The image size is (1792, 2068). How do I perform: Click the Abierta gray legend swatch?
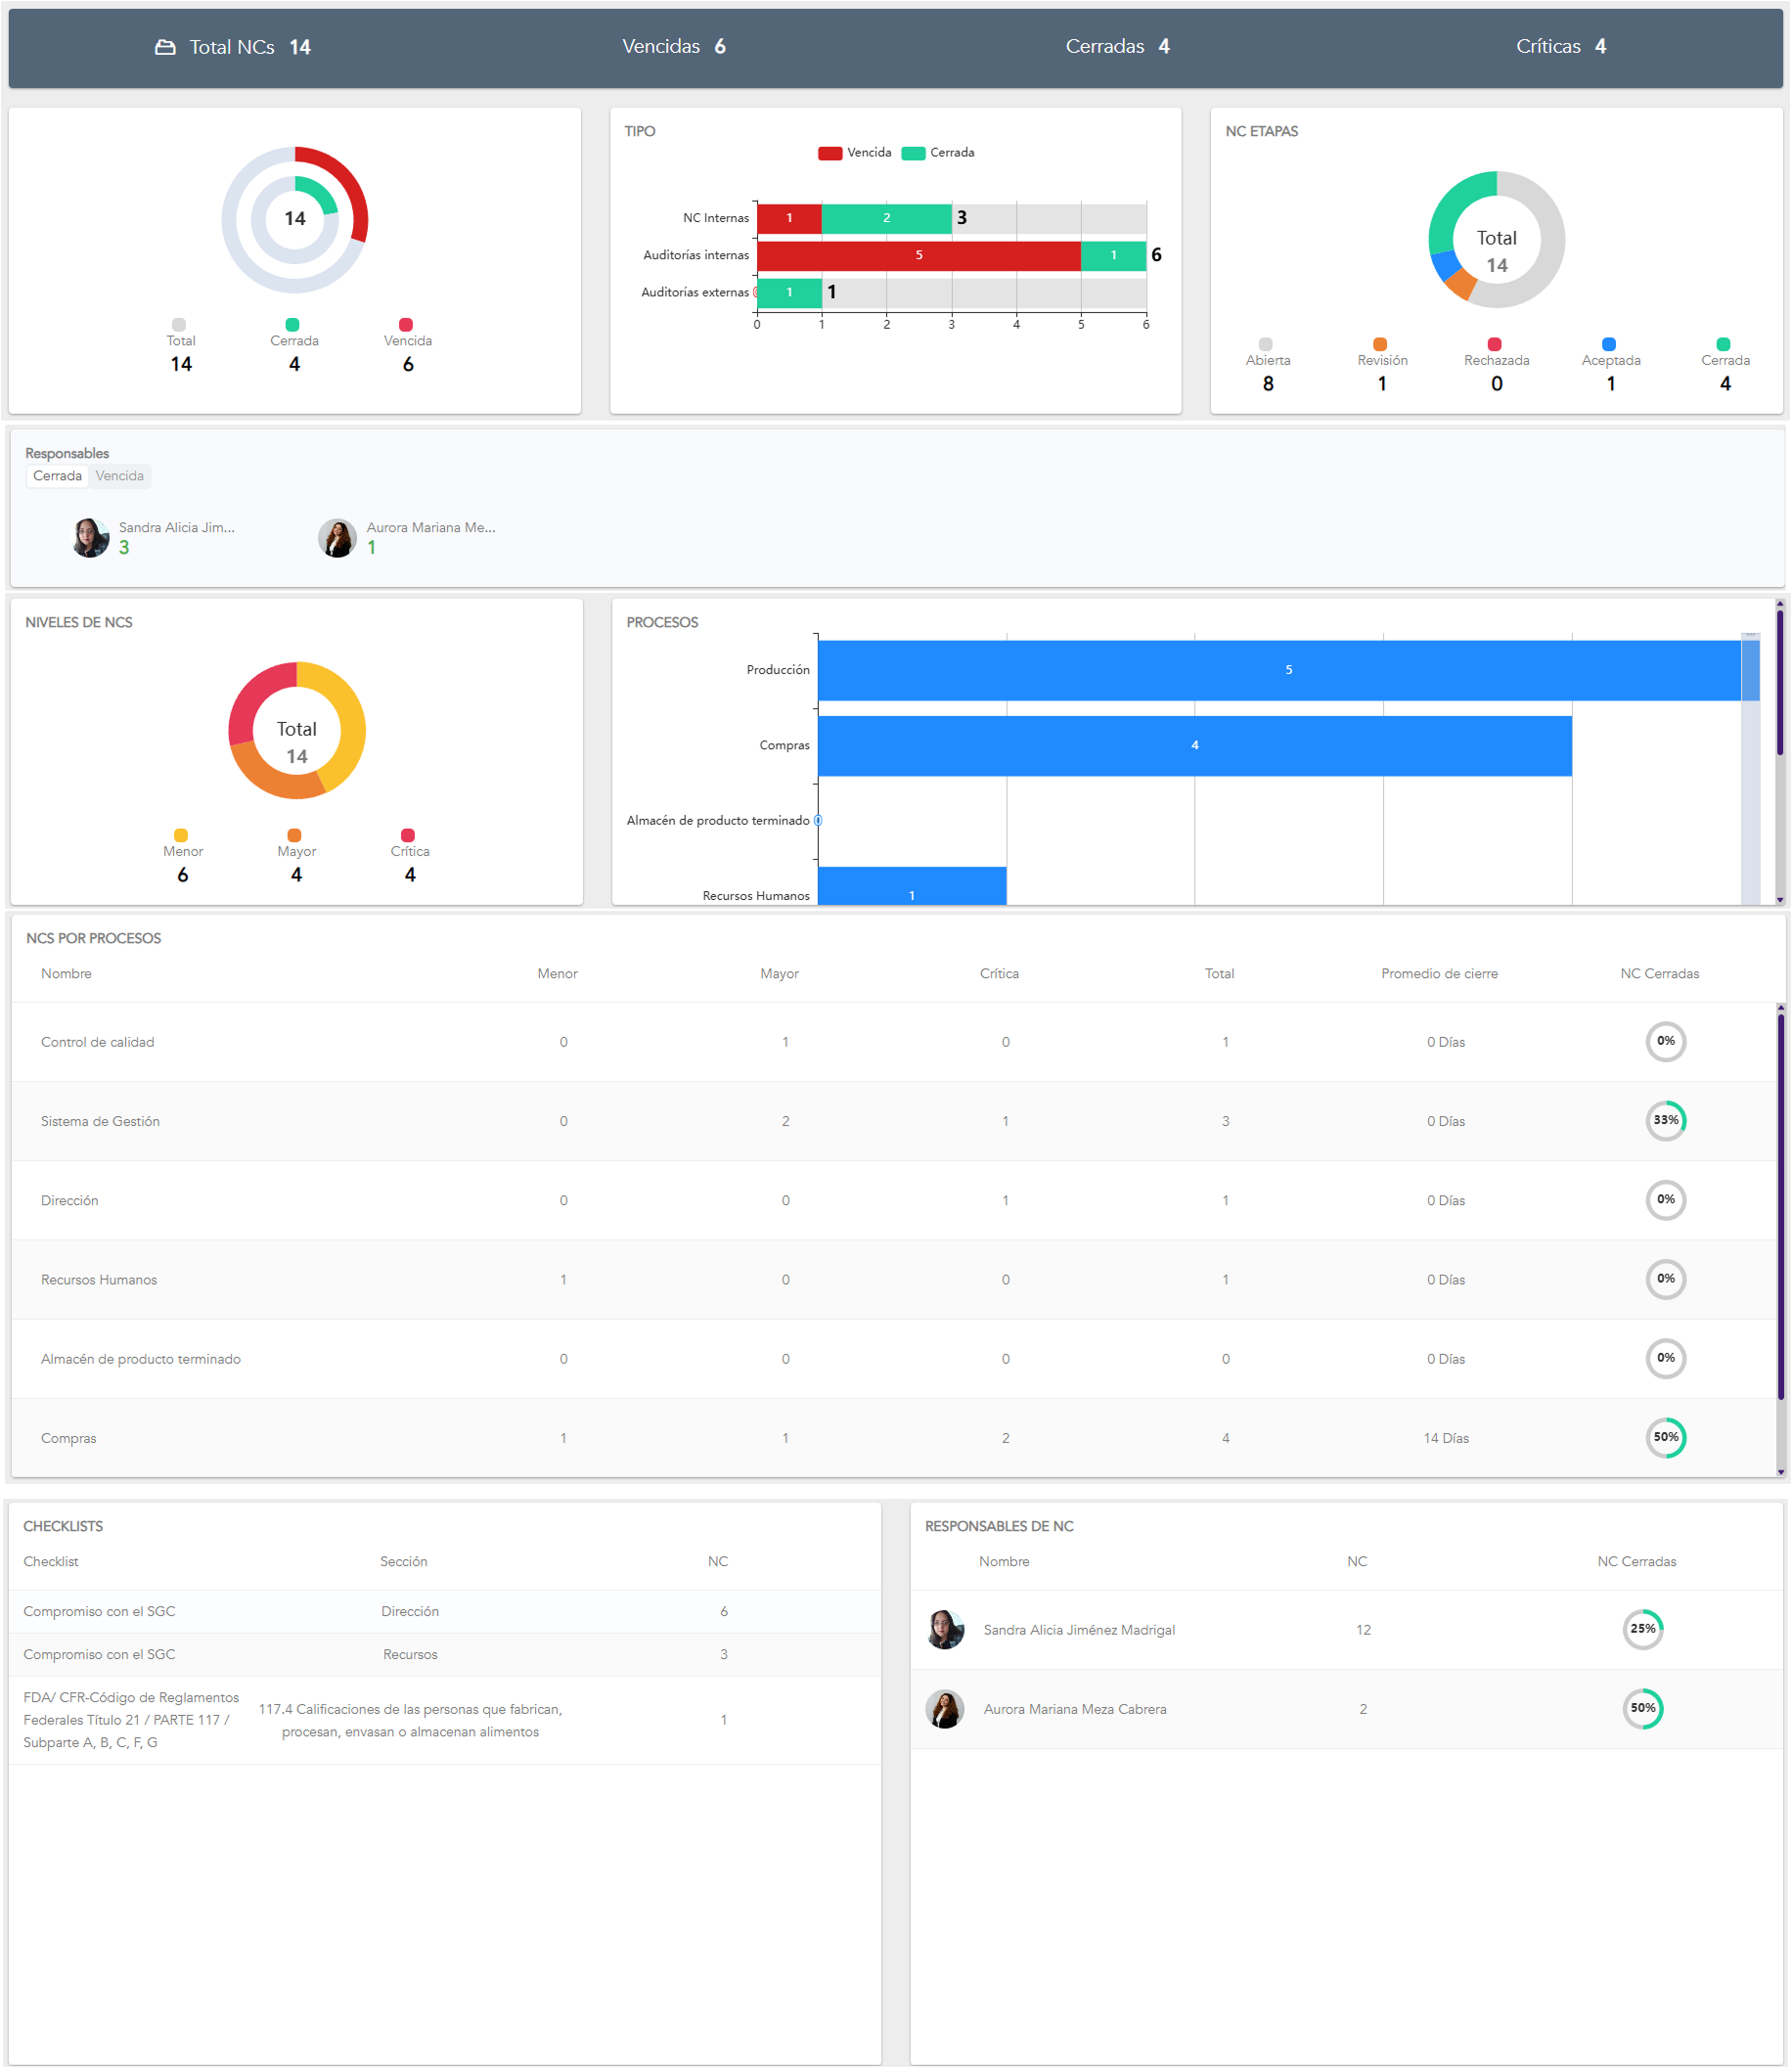tap(1266, 345)
